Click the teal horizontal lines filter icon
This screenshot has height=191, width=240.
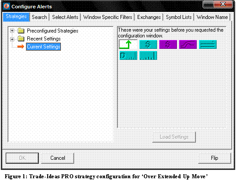[208, 44]
